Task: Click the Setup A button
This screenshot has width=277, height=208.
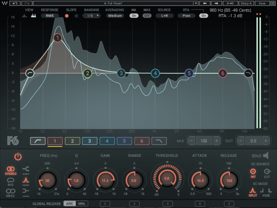Action: [246, 3]
